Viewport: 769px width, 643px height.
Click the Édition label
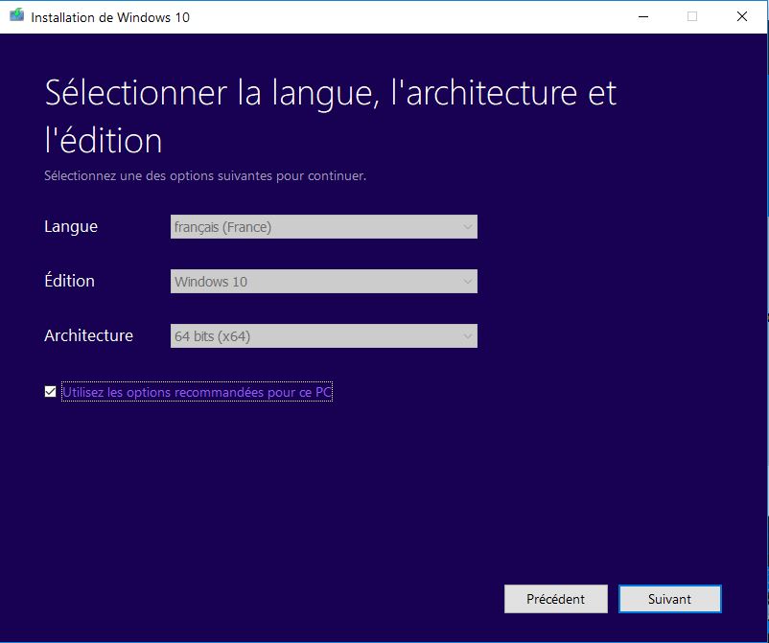tap(70, 281)
